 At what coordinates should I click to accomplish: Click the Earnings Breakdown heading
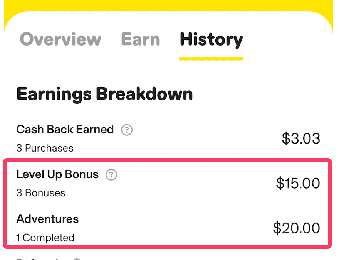[104, 94]
